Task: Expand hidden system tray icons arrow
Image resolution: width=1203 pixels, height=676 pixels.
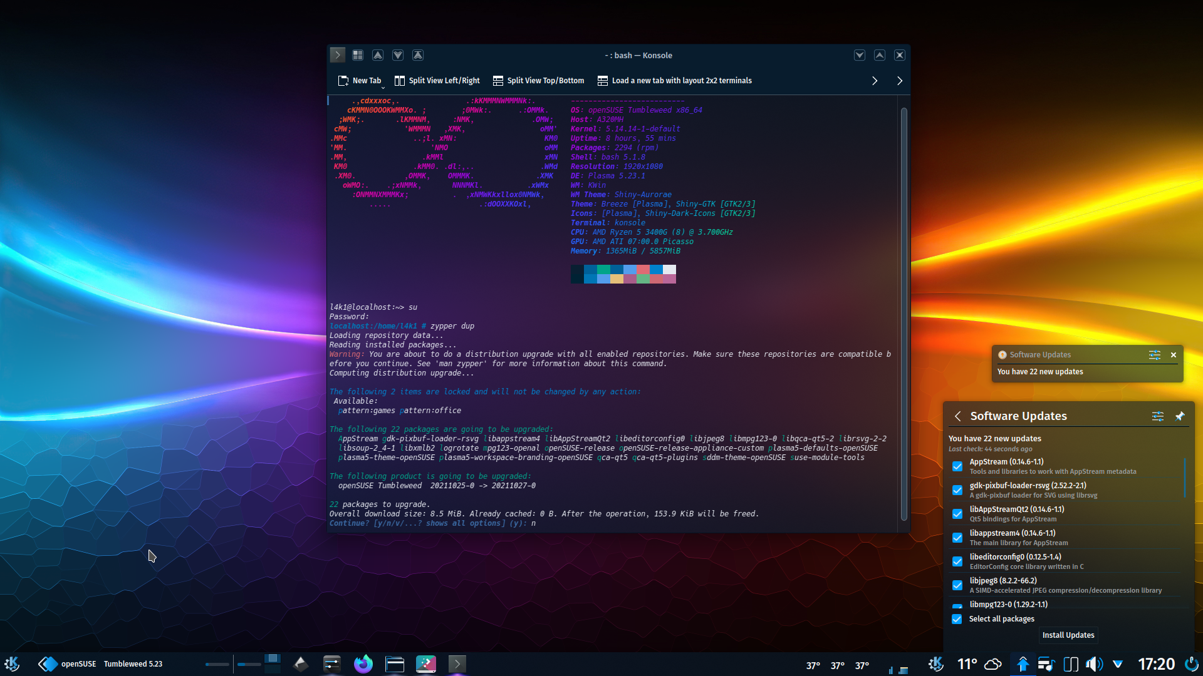Action: pos(1118,664)
